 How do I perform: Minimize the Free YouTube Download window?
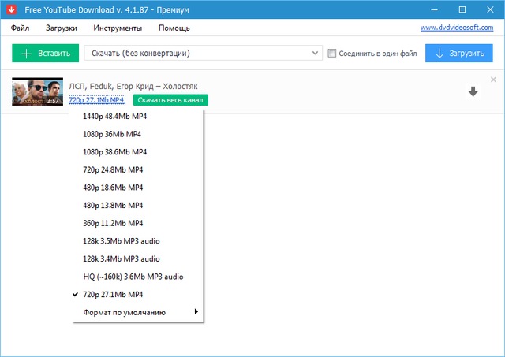click(434, 9)
